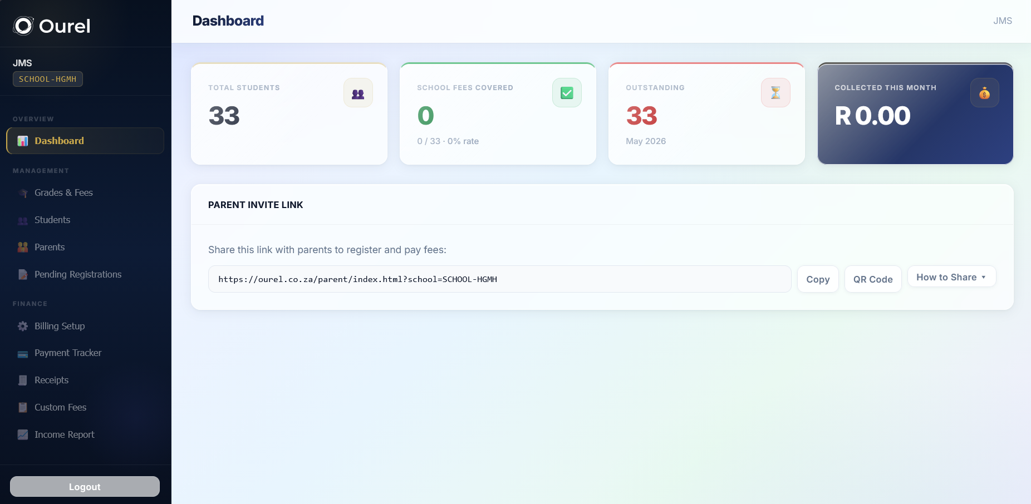Go to Receipts
1031x504 pixels.
pyautogui.click(x=85, y=380)
